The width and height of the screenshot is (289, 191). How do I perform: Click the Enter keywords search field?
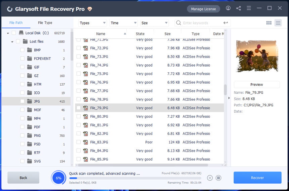point(202,23)
